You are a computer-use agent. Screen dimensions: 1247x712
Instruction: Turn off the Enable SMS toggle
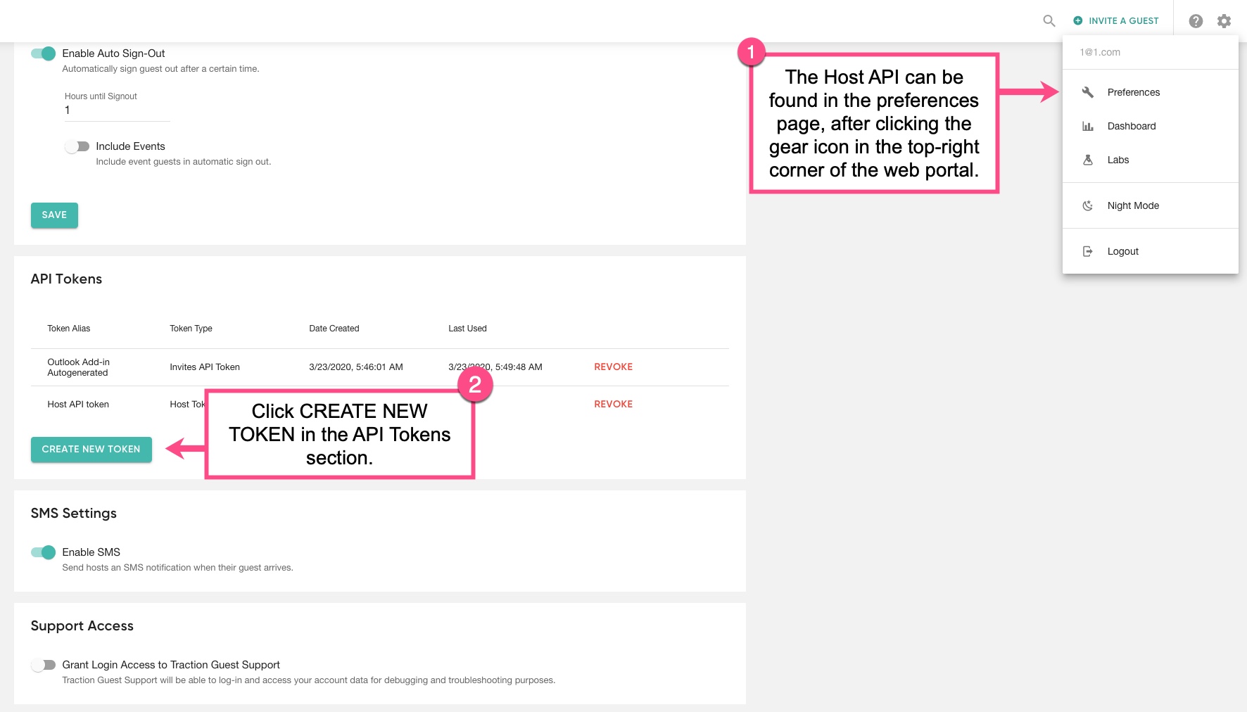(x=42, y=552)
